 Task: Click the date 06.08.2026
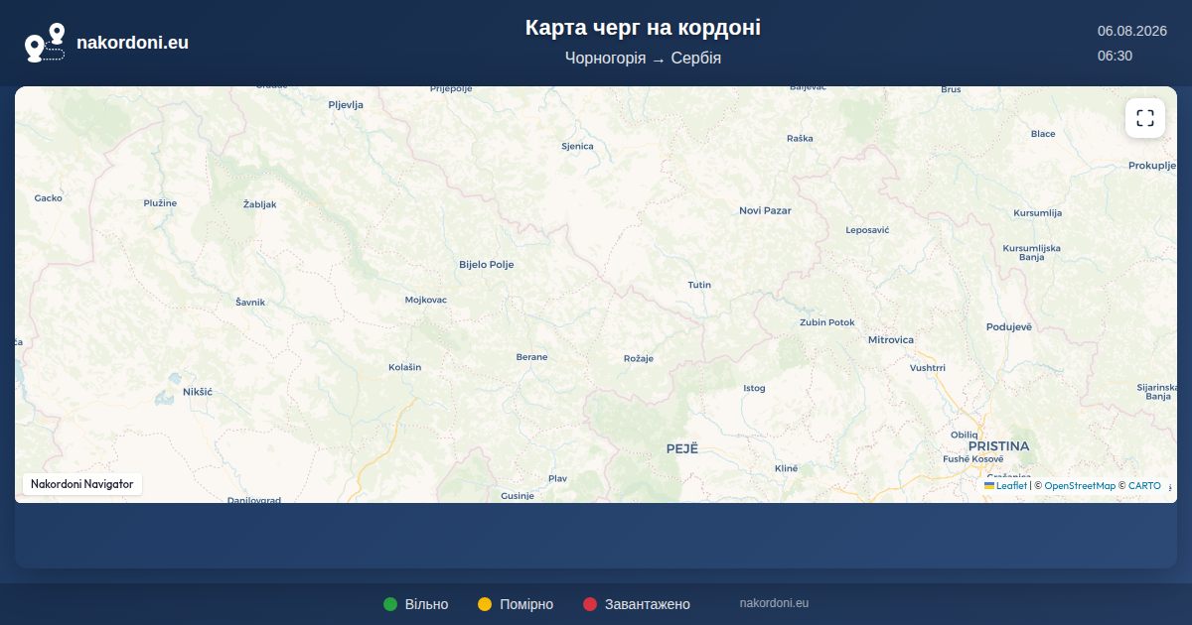click(1131, 31)
